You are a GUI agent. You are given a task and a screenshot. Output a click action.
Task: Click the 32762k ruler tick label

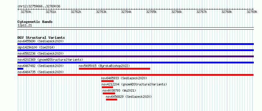[76, 12]
